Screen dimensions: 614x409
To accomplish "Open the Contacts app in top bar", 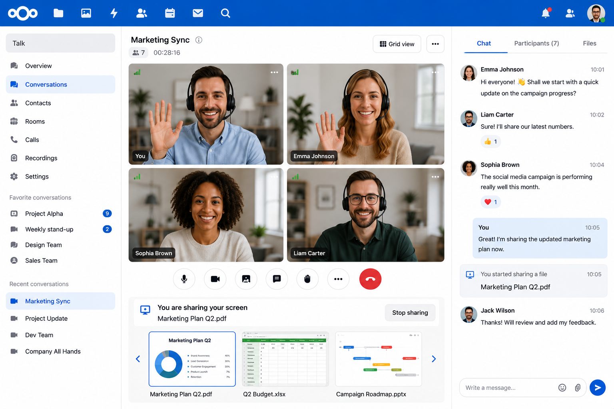I will 142,13.
